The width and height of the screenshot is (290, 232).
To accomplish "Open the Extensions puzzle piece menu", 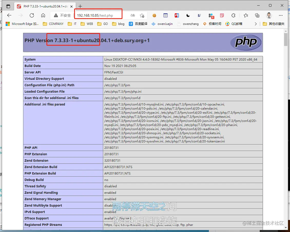I will pos(233,15).
